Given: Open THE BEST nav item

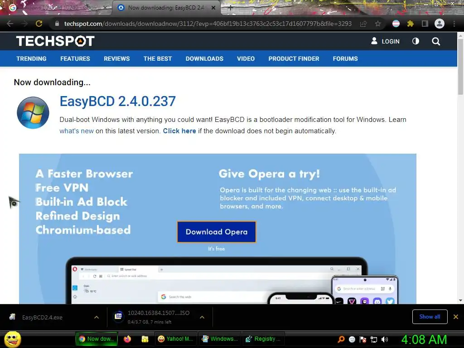Looking at the screenshot, I should click(158, 58).
